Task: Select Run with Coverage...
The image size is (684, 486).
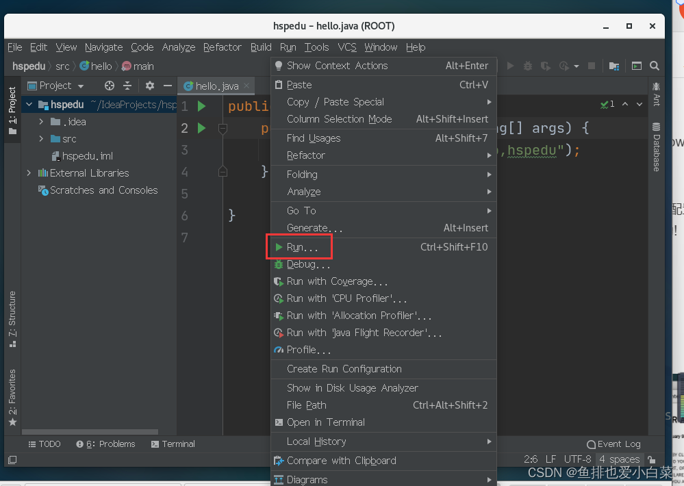Action: click(x=383, y=281)
